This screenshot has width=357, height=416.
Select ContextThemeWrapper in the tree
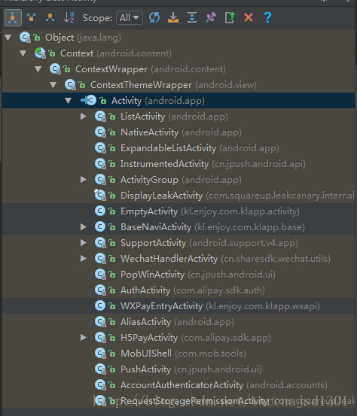[178, 85]
